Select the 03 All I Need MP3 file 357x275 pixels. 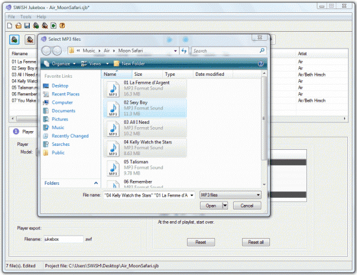point(145,128)
